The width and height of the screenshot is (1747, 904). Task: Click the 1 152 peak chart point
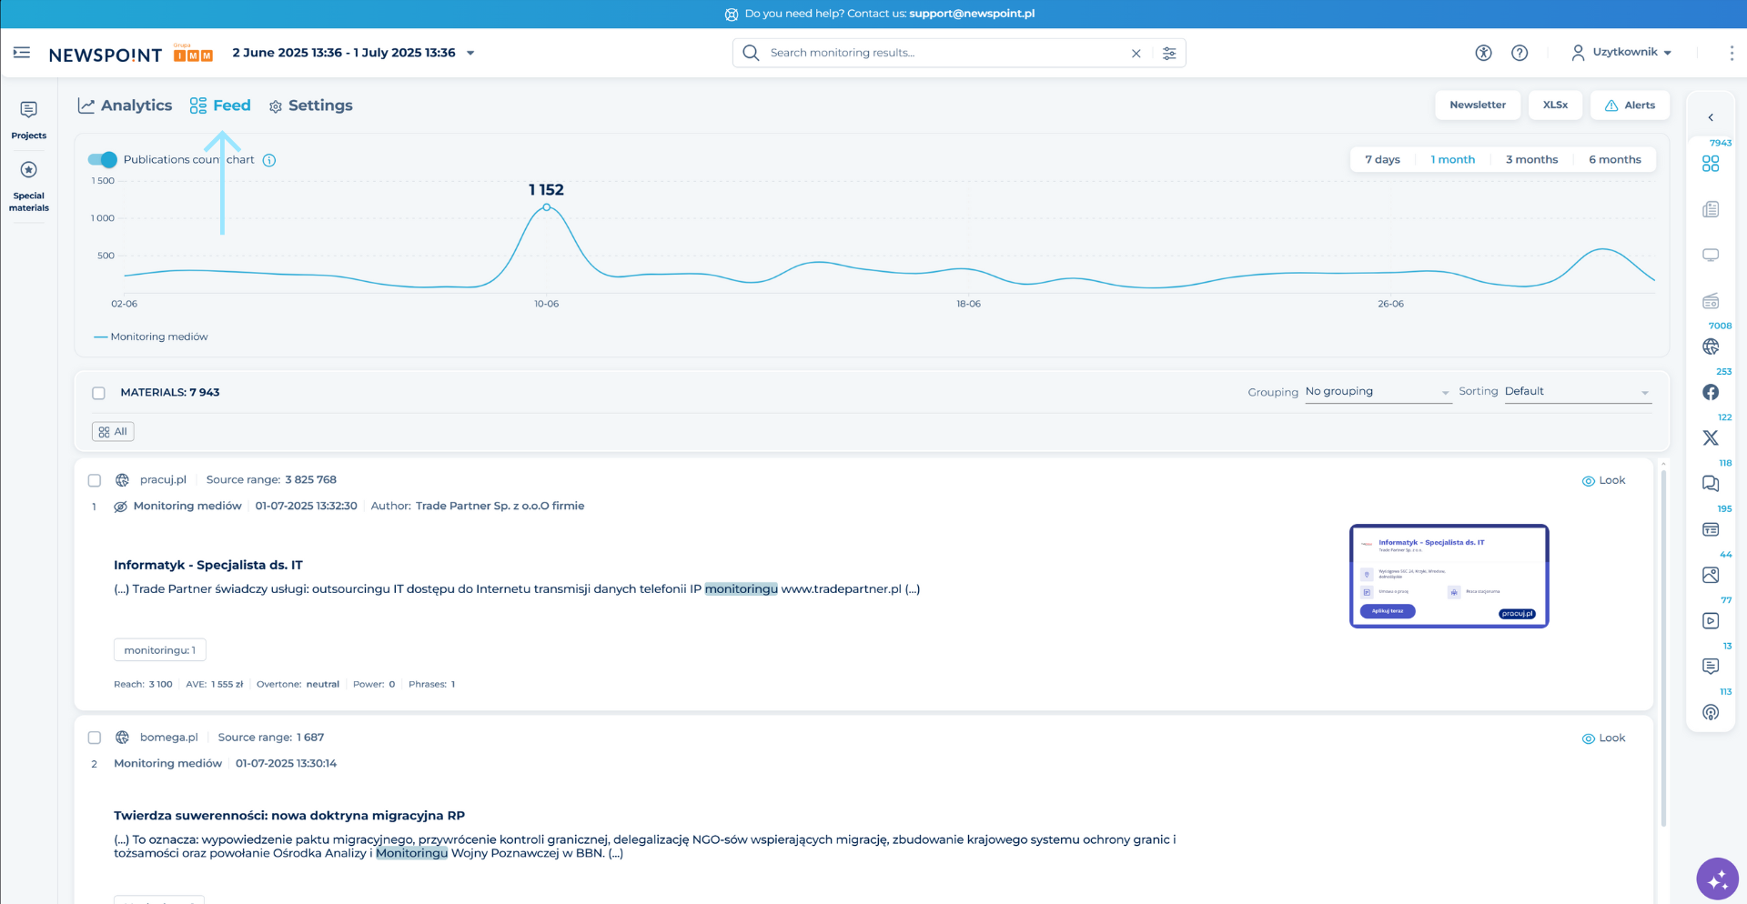click(546, 207)
